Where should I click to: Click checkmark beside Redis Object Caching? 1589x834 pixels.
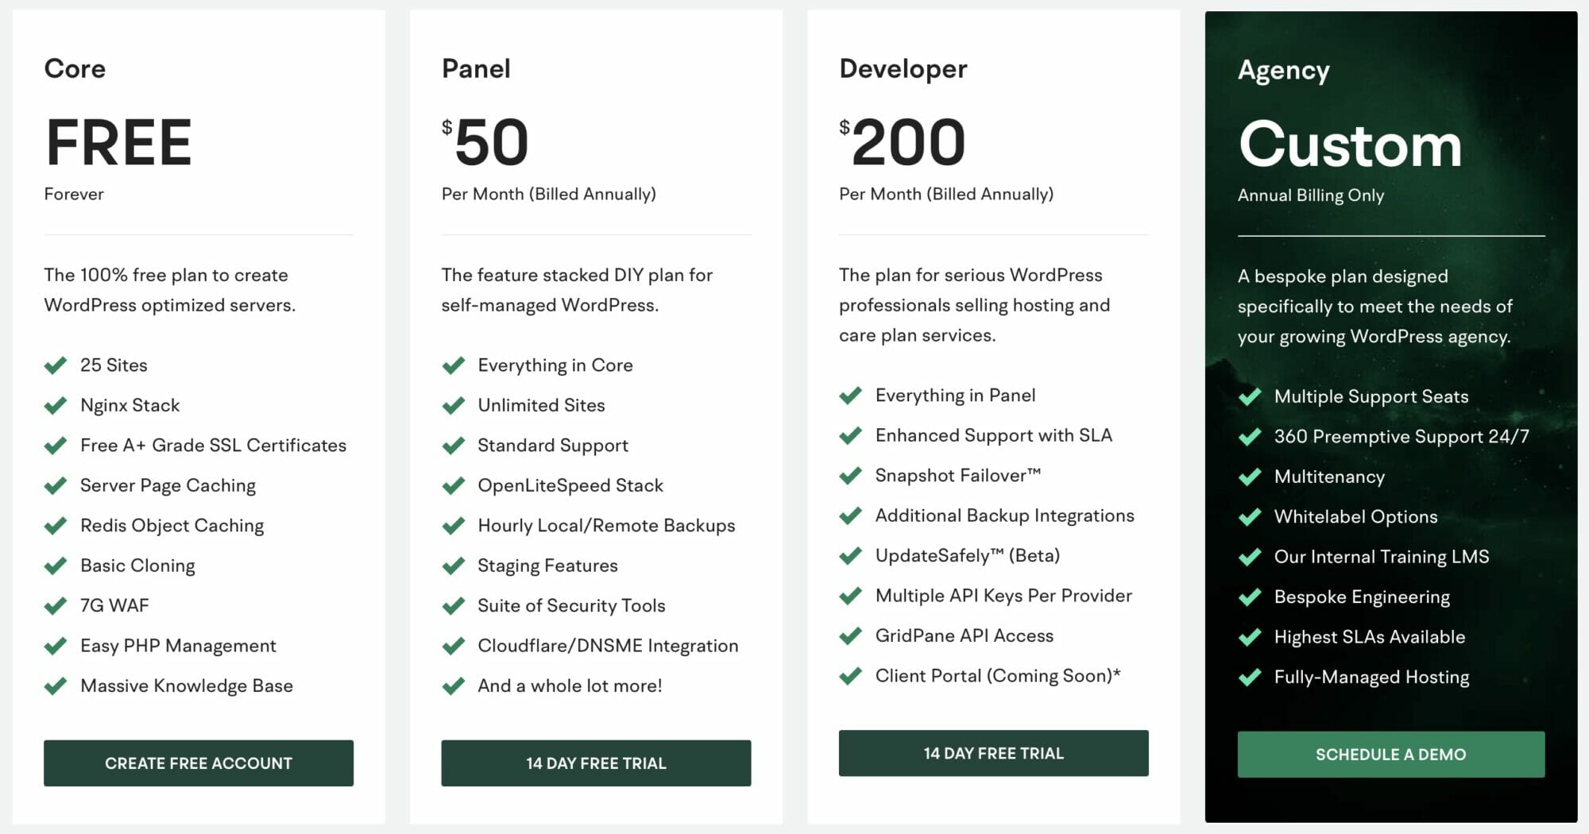pos(56,526)
